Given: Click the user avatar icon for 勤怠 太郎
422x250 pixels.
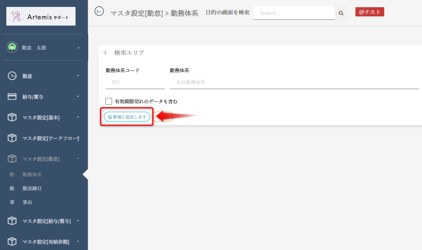Looking at the screenshot, I should pyautogui.click(x=12, y=47).
